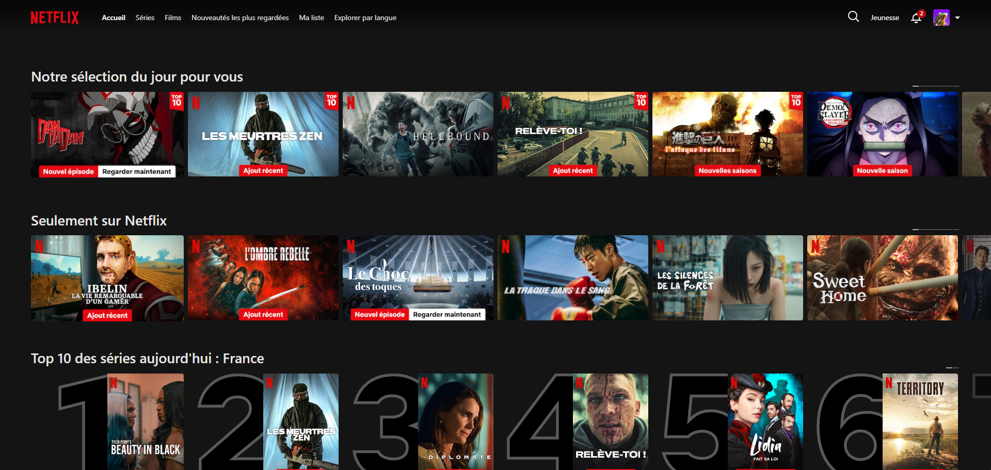Open the Jeunesse link
The height and width of the screenshot is (470, 991).
(885, 18)
